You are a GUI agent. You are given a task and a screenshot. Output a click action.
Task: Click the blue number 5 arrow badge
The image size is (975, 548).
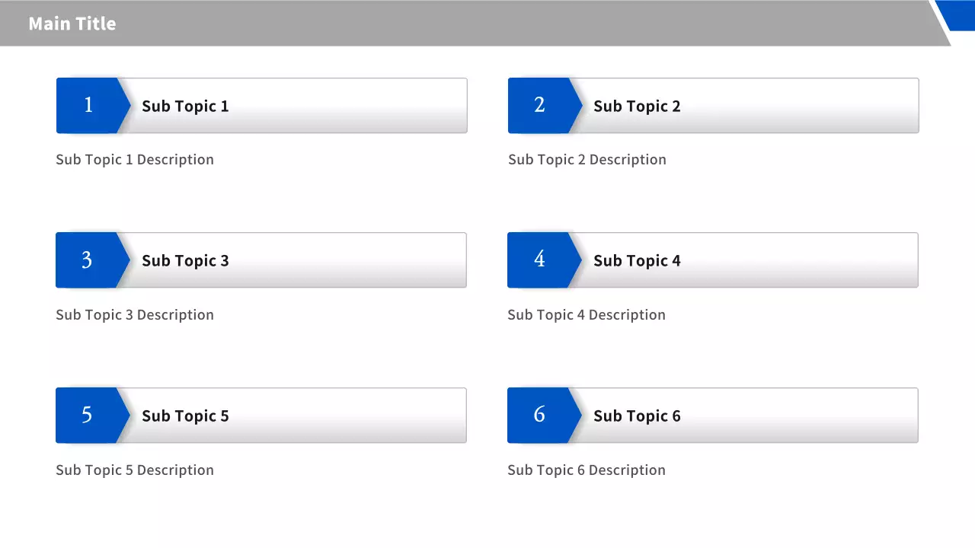point(88,415)
